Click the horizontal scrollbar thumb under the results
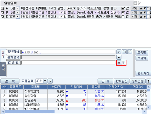151x114 pixels. click(x=30, y=112)
